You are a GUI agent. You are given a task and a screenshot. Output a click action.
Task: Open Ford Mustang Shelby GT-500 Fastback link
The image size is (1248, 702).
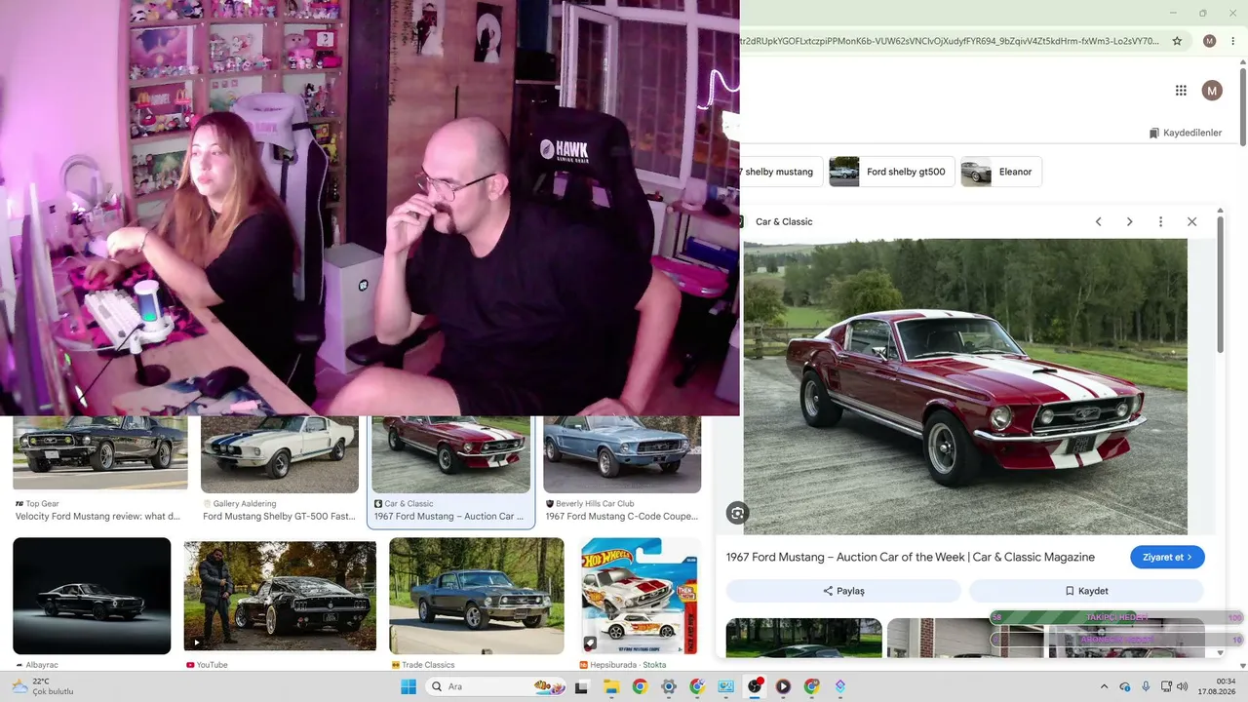point(279,517)
